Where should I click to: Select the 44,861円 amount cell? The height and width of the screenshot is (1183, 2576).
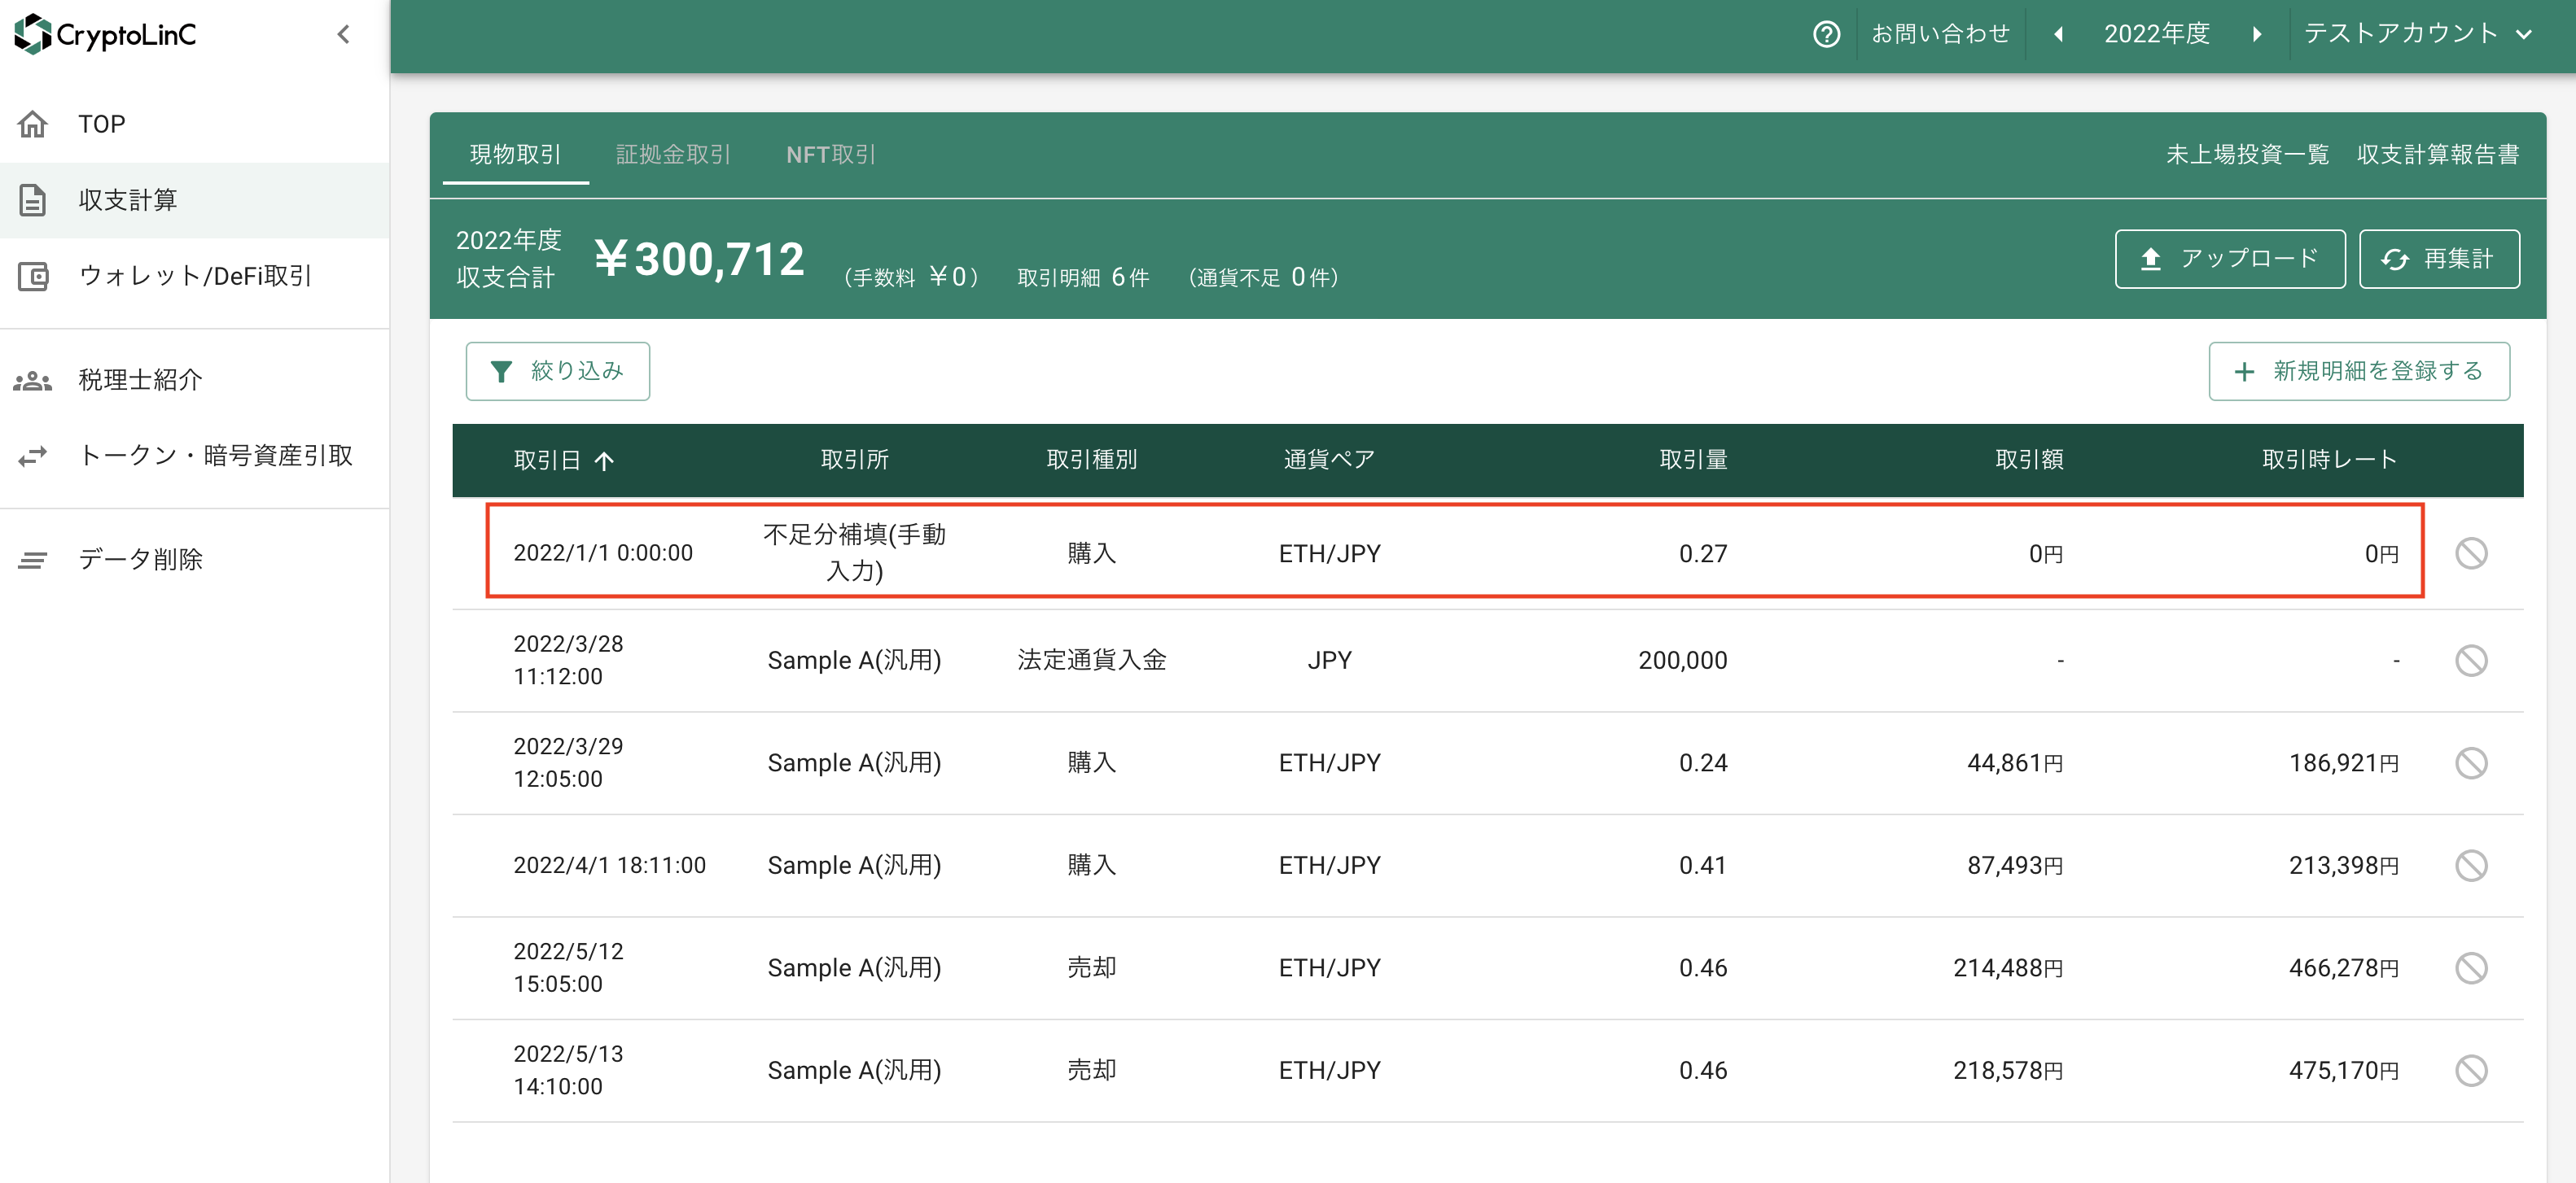[2015, 763]
